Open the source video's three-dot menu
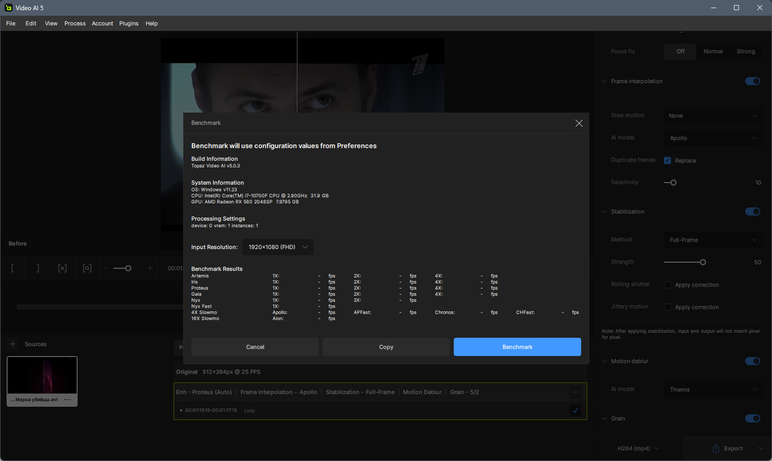Viewport: 772px width, 461px height. [68, 400]
